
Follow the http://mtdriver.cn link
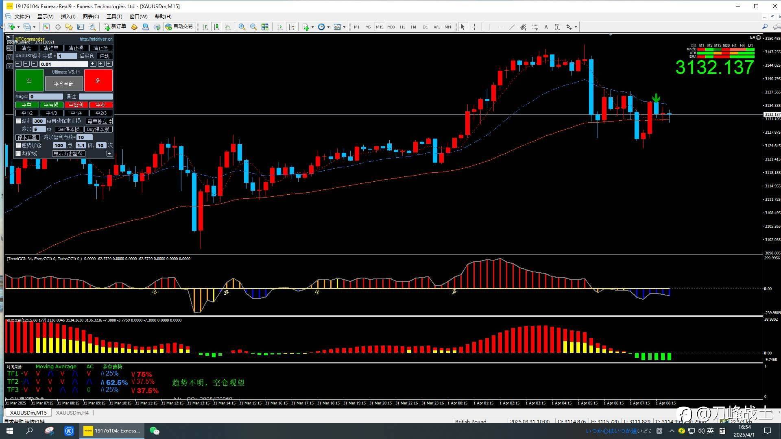pos(96,39)
